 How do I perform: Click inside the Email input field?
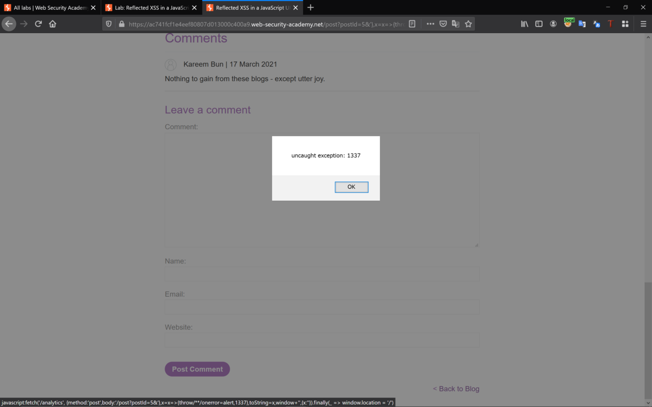coord(322,307)
